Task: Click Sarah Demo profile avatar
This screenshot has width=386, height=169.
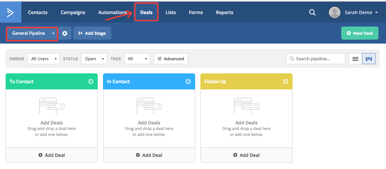Action: click(334, 12)
